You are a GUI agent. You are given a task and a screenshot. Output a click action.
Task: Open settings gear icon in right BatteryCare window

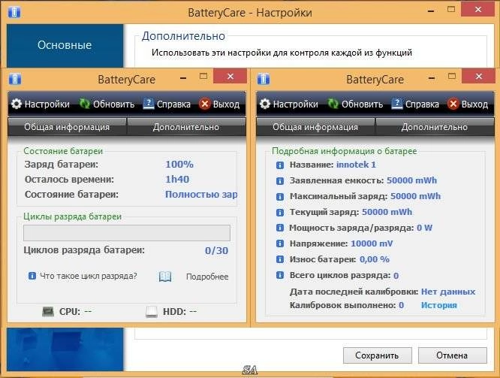click(265, 104)
